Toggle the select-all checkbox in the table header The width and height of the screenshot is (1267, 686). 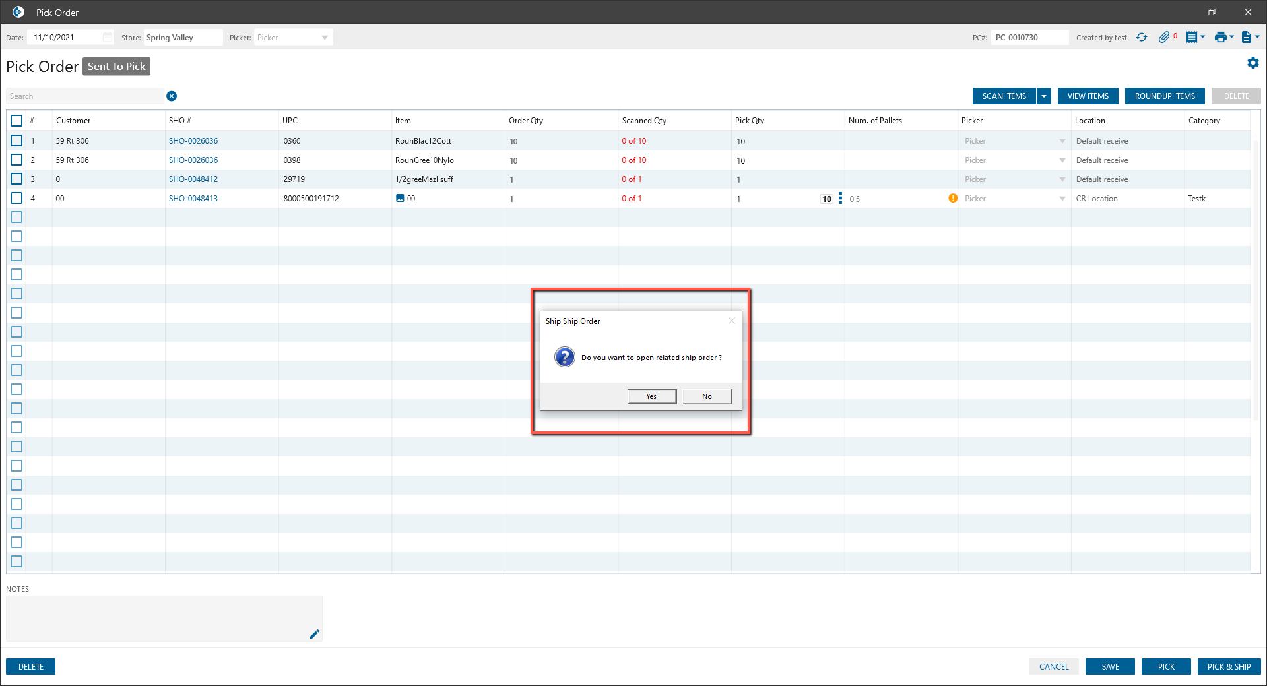point(16,121)
